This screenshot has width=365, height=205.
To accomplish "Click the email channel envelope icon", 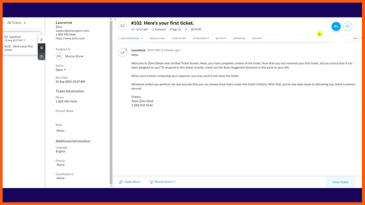I will 122,26.
